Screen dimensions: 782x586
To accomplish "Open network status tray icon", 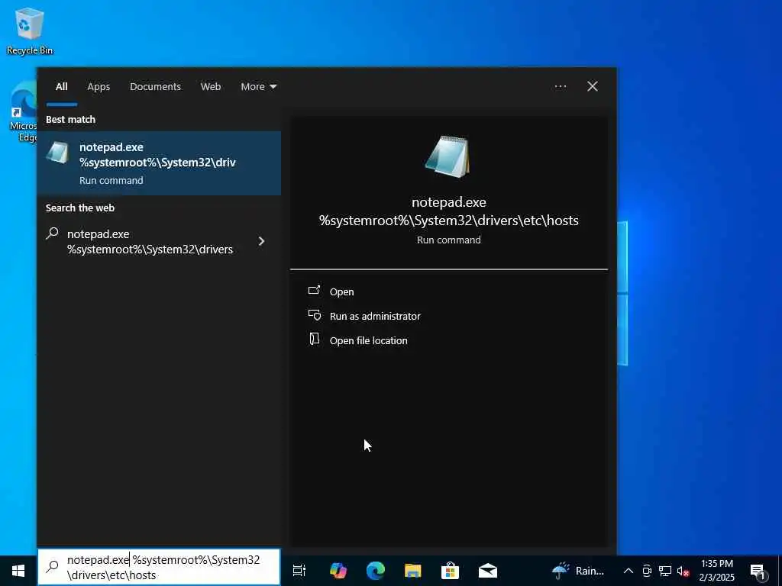I will pos(665,571).
